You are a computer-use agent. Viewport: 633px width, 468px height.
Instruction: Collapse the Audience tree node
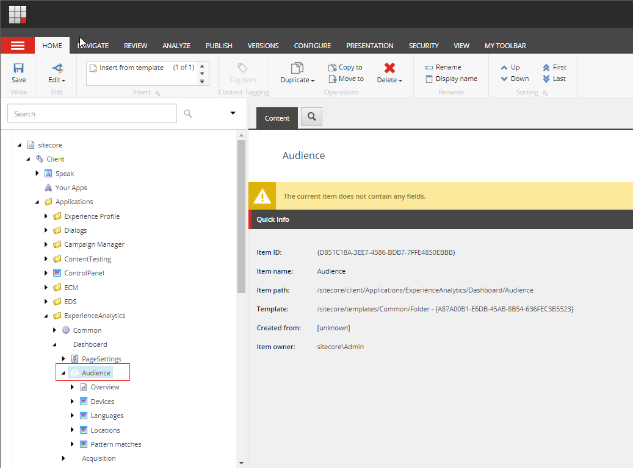63,374
